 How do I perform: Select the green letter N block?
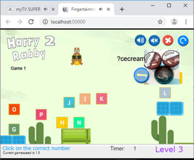[x=79, y=122]
